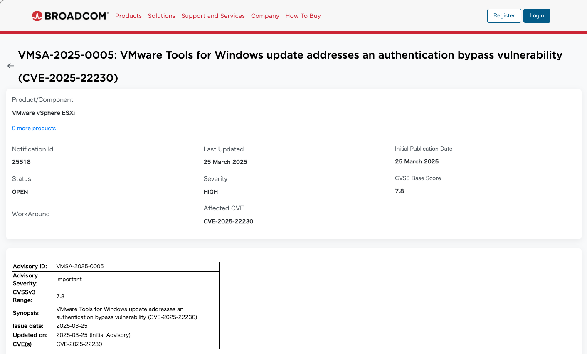Click the 'Severity' field label in summary card
The height and width of the screenshot is (354, 587).
click(215, 179)
